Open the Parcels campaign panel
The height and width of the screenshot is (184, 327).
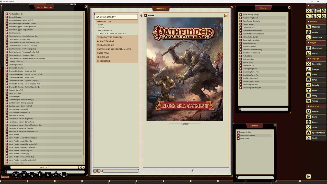pos(315,85)
